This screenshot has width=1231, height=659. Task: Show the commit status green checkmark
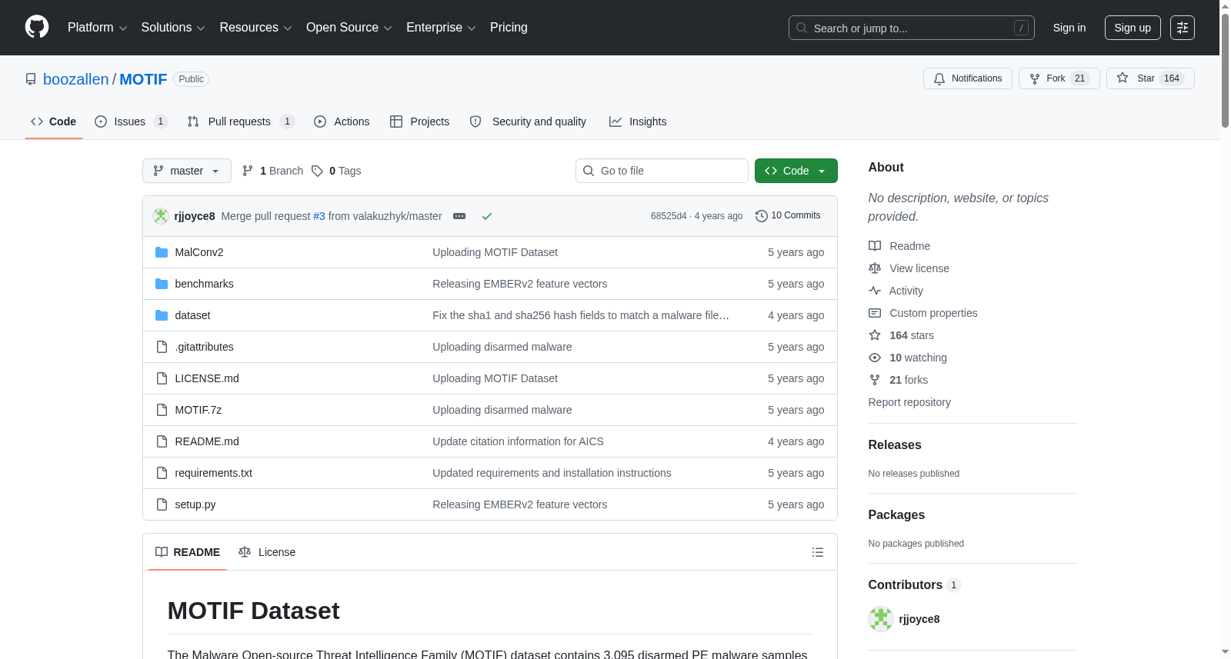pyautogui.click(x=487, y=216)
